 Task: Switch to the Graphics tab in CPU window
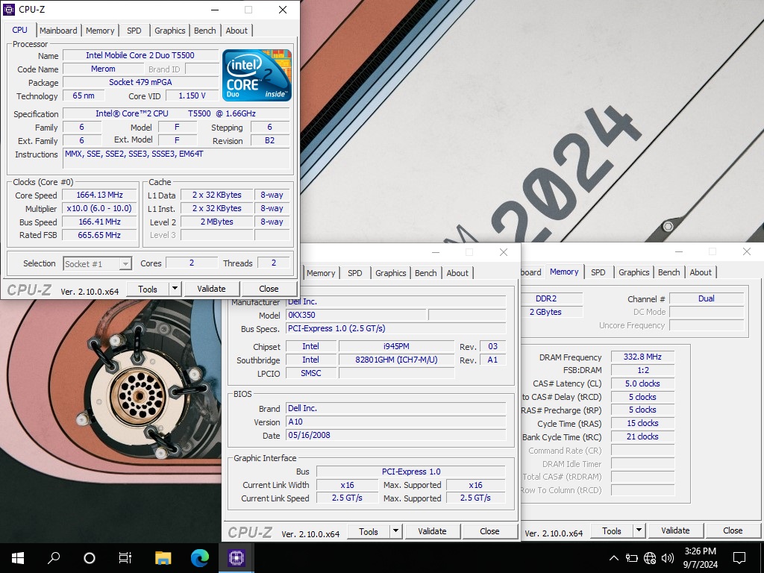[170, 30]
